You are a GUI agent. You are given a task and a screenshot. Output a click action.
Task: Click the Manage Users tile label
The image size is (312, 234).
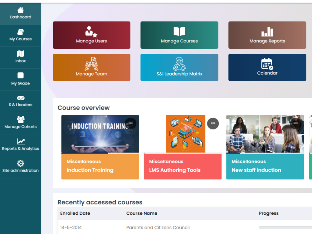click(91, 41)
